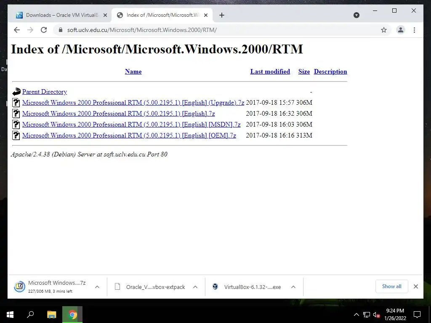The height and width of the screenshot is (323, 431).
Task: Click the unknown-file icon beside the Upgrade.7z link
Action: 16,103
